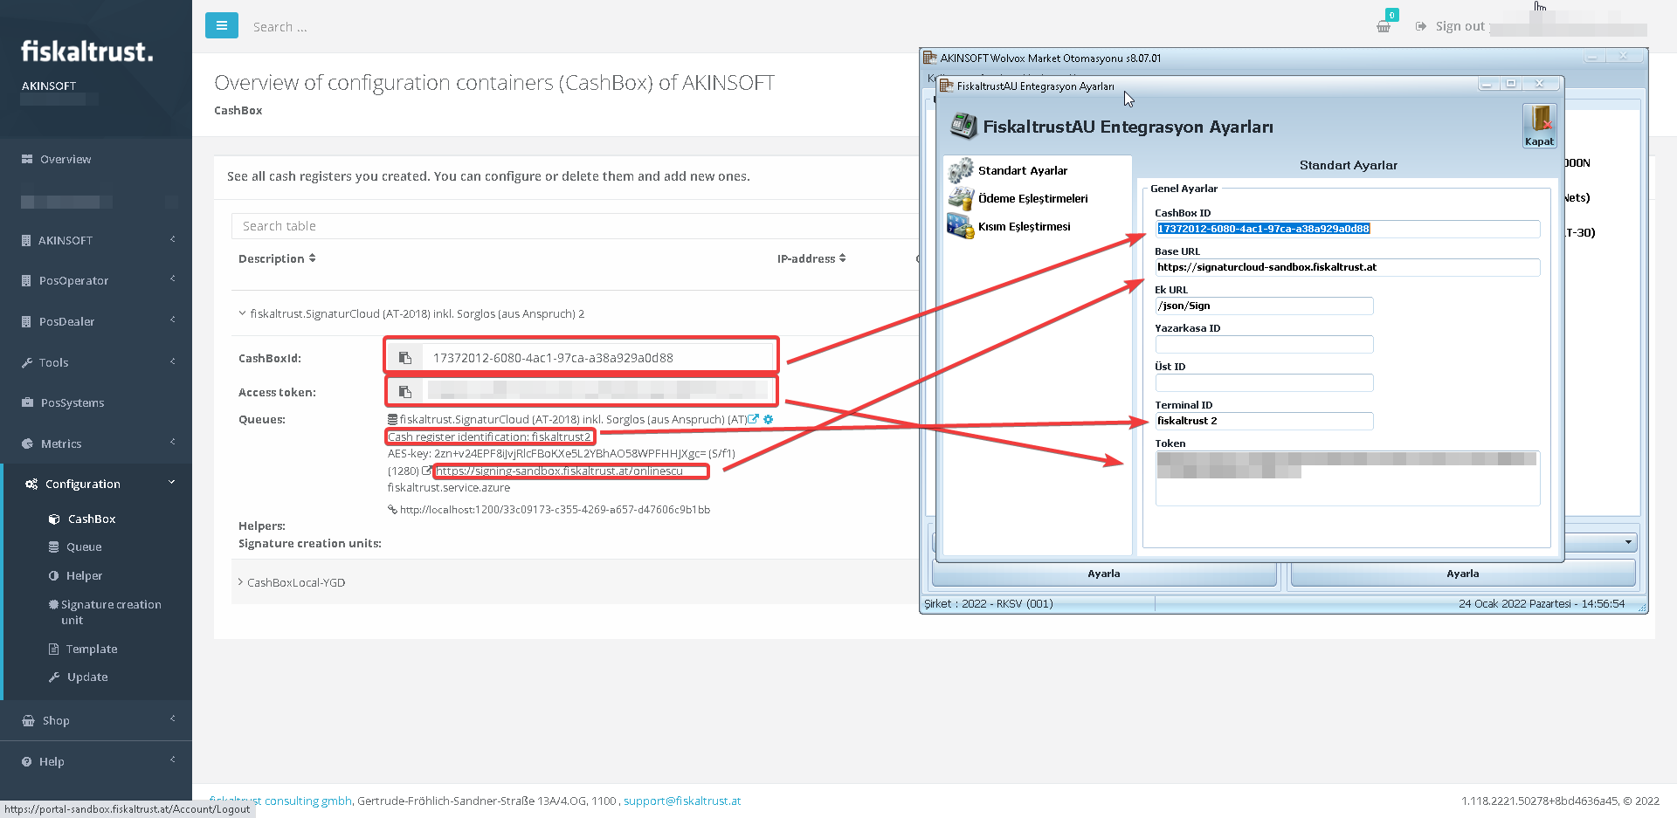Expand the Metrics sidebar menu
This screenshot has width=1677, height=818.
tap(96, 443)
